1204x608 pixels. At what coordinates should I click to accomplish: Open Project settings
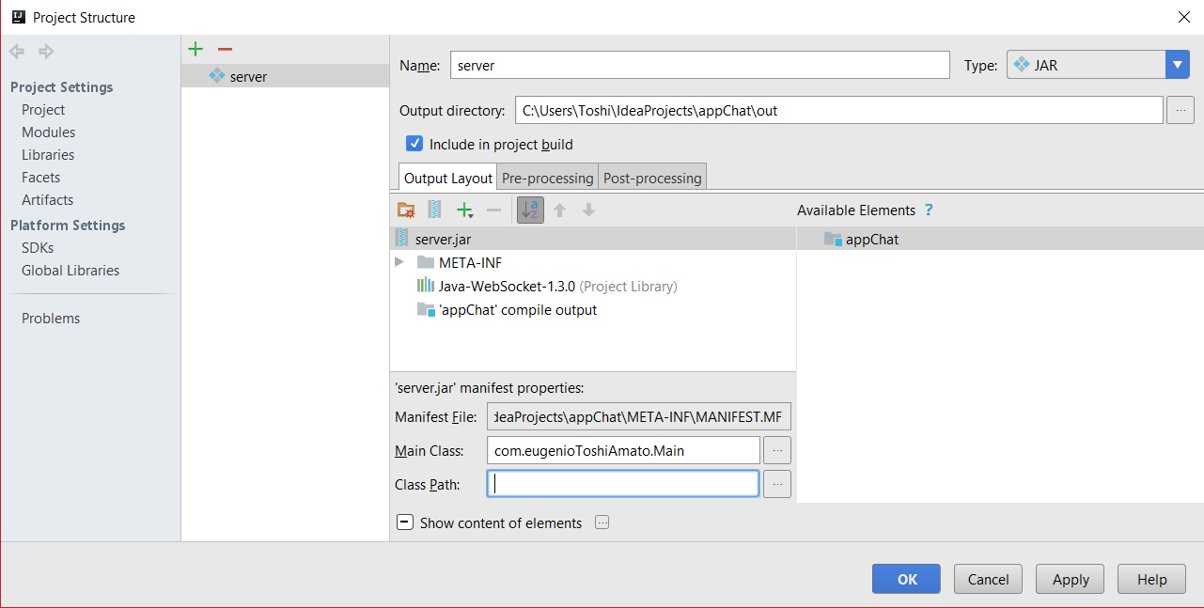(43, 110)
